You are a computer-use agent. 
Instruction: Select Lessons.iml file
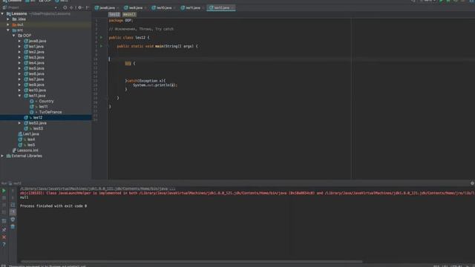(x=27, y=151)
